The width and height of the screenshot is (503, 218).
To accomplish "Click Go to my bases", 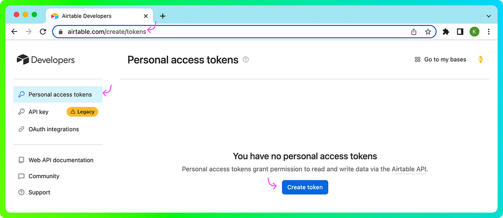I will point(440,60).
